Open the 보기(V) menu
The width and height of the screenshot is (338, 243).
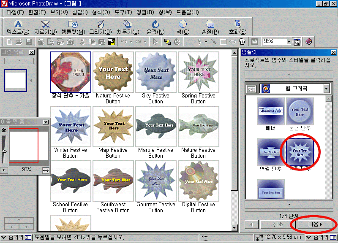pos(59,13)
